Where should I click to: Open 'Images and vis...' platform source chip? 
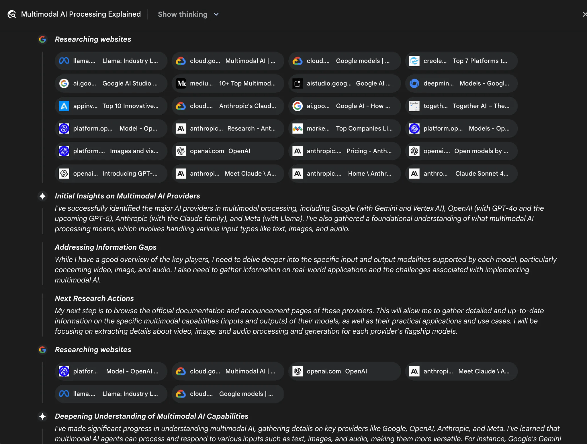click(111, 151)
